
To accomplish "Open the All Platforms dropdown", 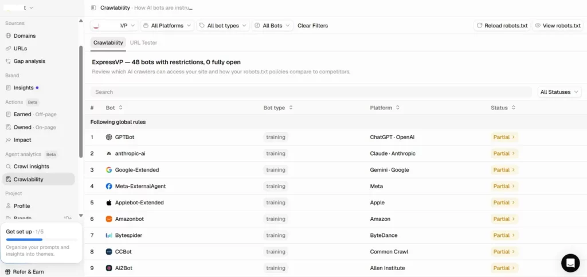I will pos(167,26).
